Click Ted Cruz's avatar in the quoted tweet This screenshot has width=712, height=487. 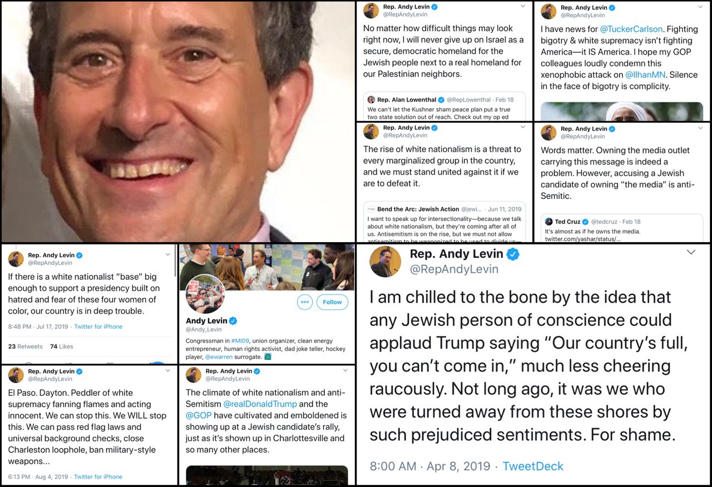pos(549,222)
